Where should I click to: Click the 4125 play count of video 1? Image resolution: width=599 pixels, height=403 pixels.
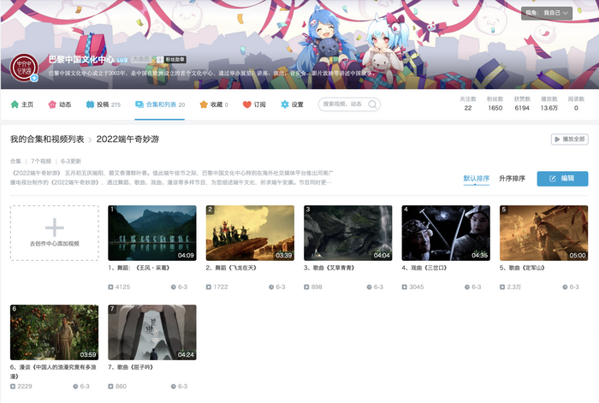[119, 287]
